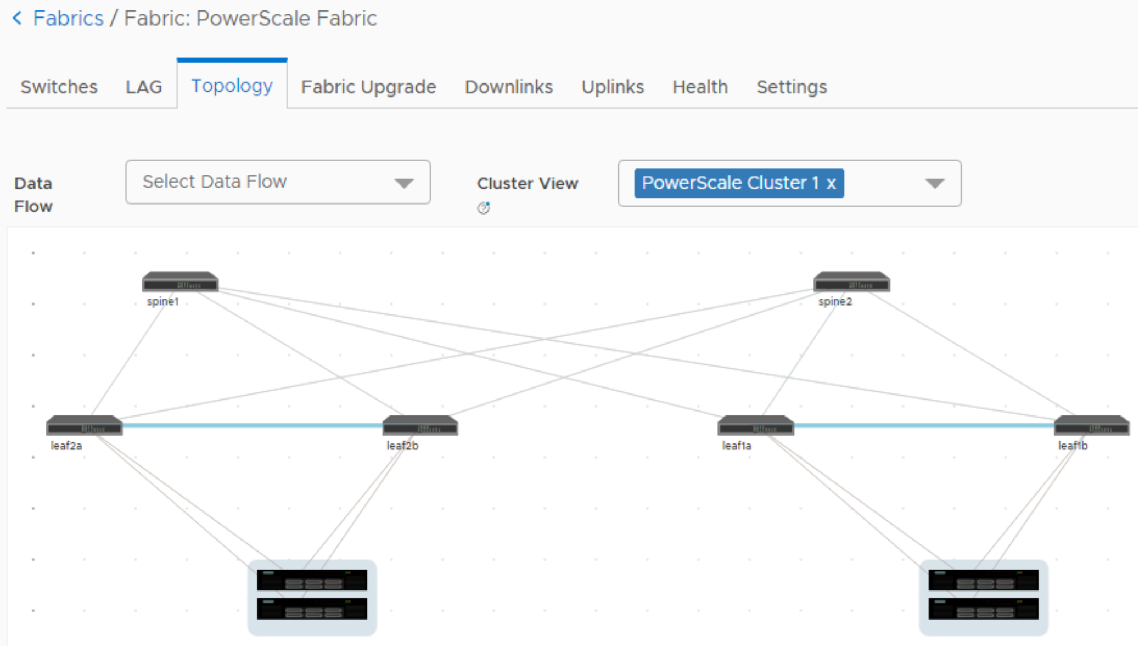The height and width of the screenshot is (647, 1139).
Task: Click the spine1 label text
Action: 162,301
